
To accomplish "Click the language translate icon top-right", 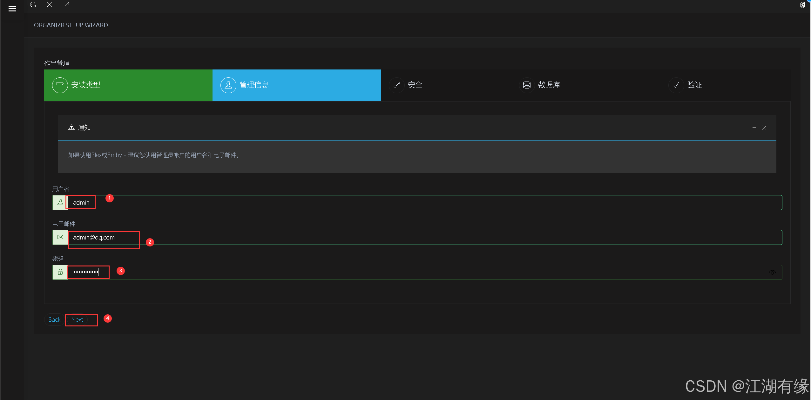I will pyautogui.click(x=802, y=5).
